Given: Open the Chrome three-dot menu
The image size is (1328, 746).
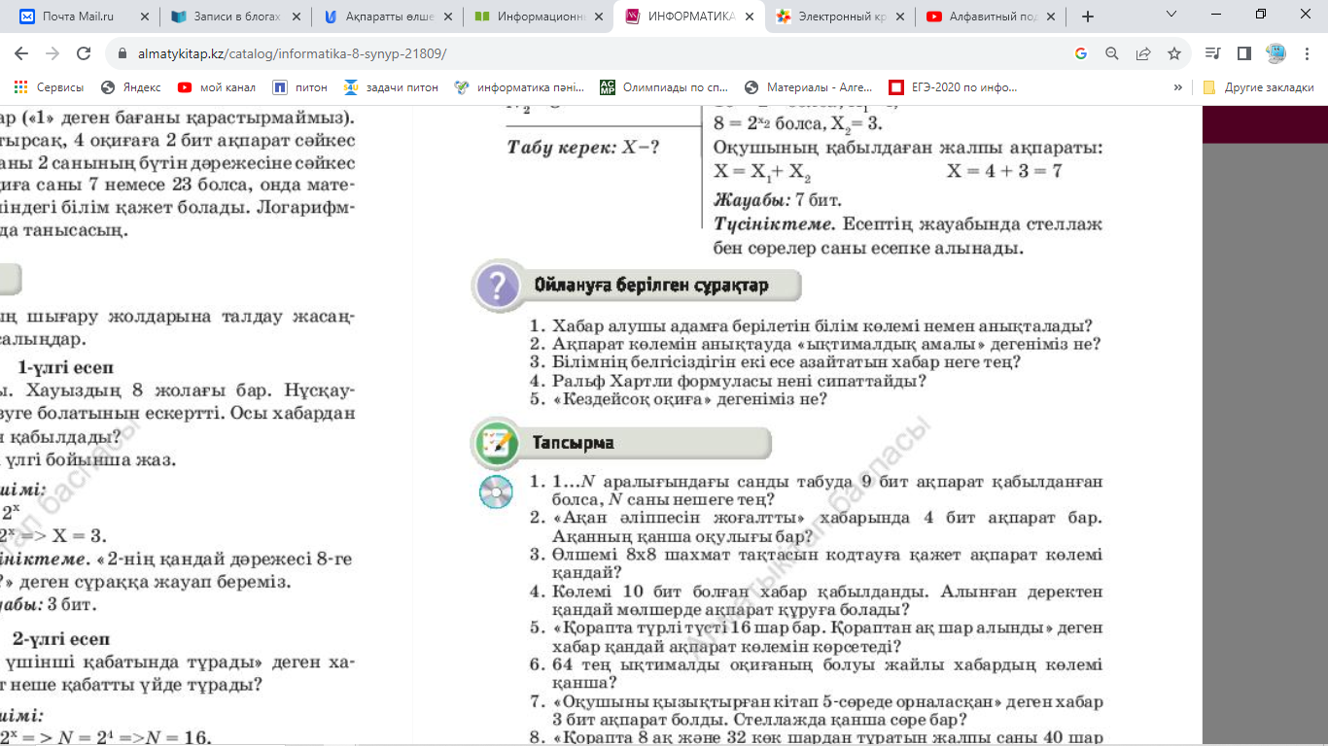Looking at the screenshot, I should (x=1307, y=53).
